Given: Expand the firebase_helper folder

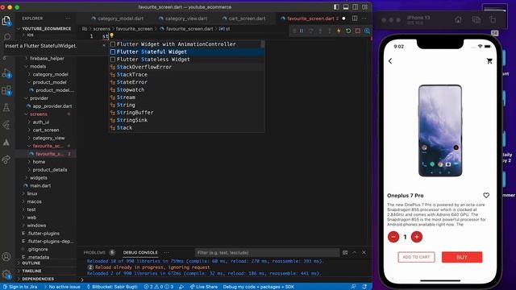Looking at the screenshot, I should [47, 59].
